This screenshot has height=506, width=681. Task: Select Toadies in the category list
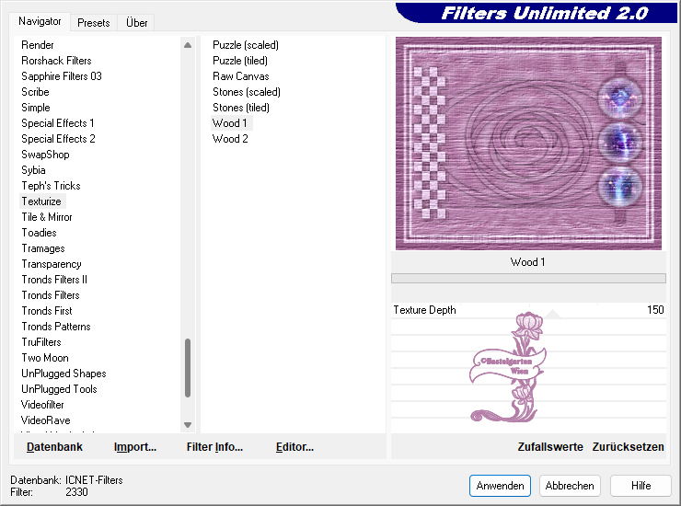pos(39,233)
